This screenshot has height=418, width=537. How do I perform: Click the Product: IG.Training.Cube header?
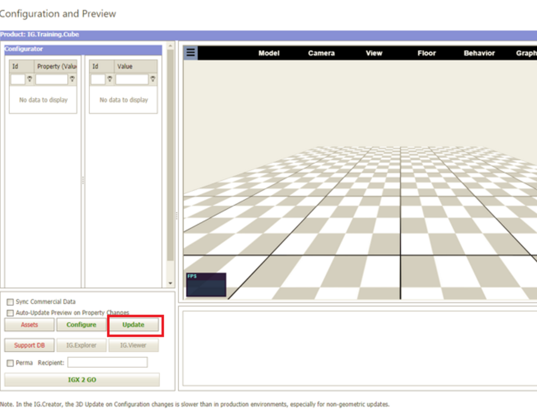[39, 34]
